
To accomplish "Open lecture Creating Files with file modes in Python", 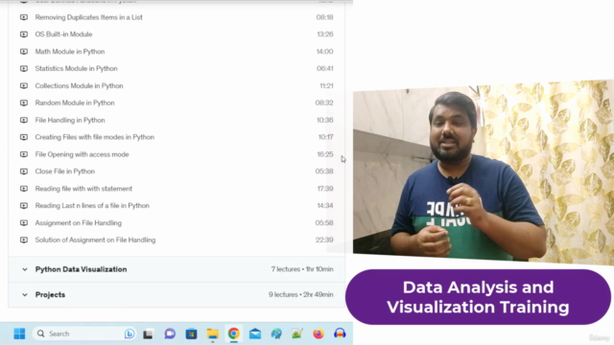I will 95,137.
